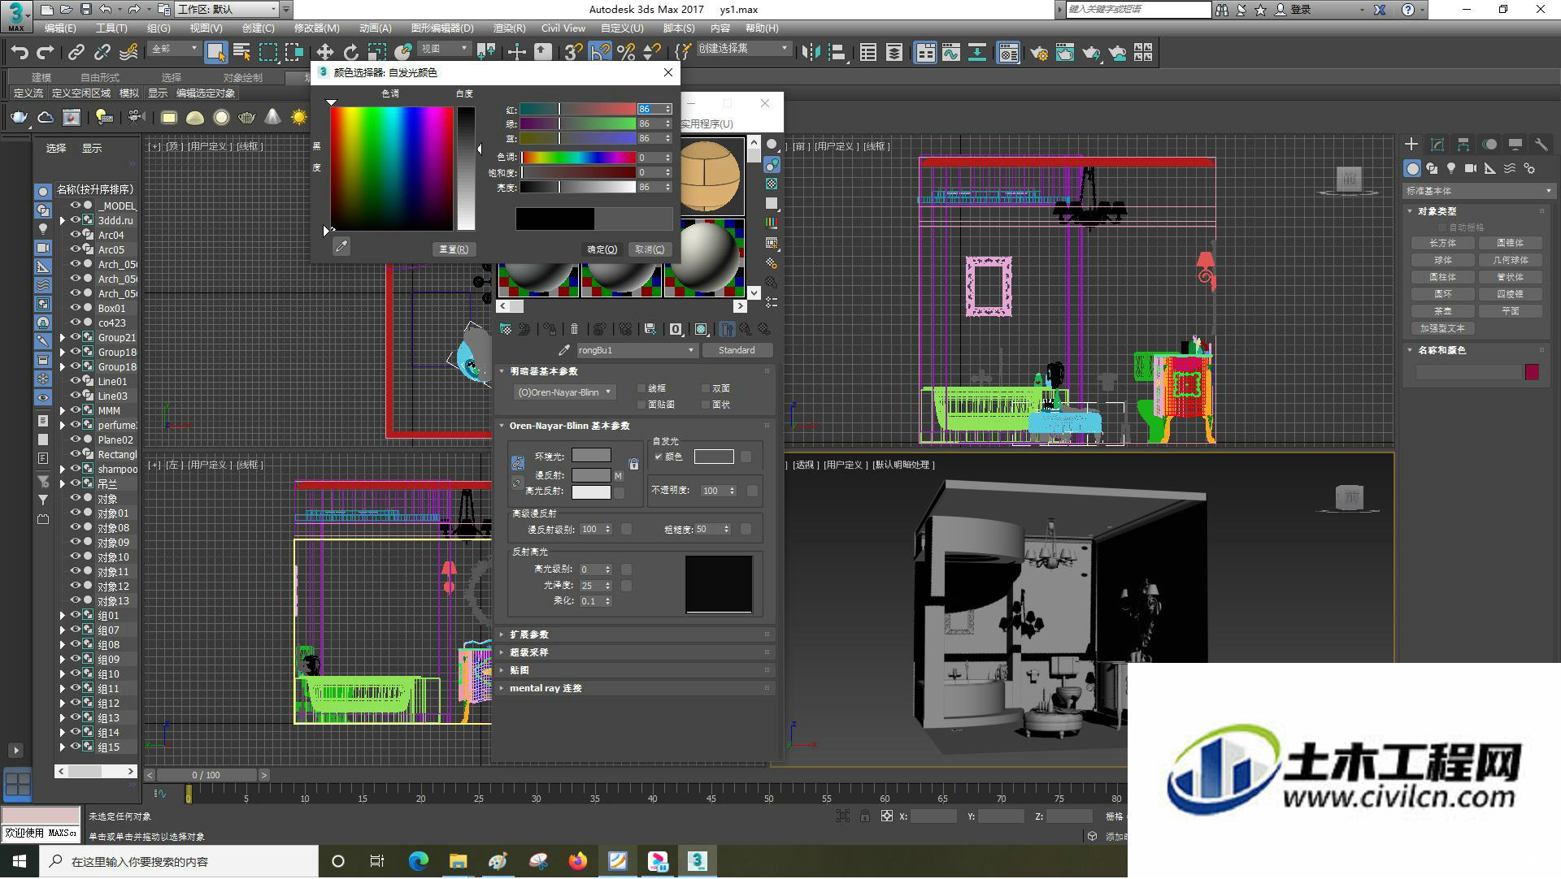Undo the last action in main toolbar
Image resolution: width=1561 pixels, height=879 pixels.
(x=20, y=53)
